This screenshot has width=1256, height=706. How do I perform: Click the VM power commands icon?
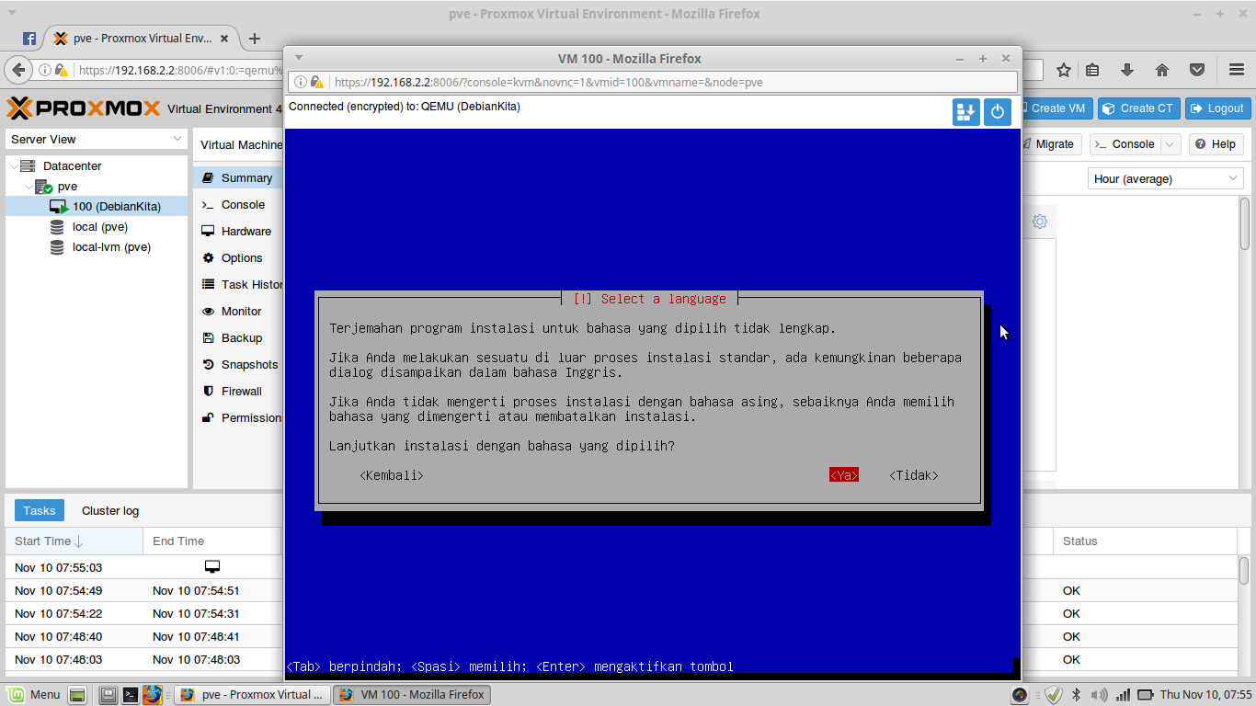tap(998, 112)
